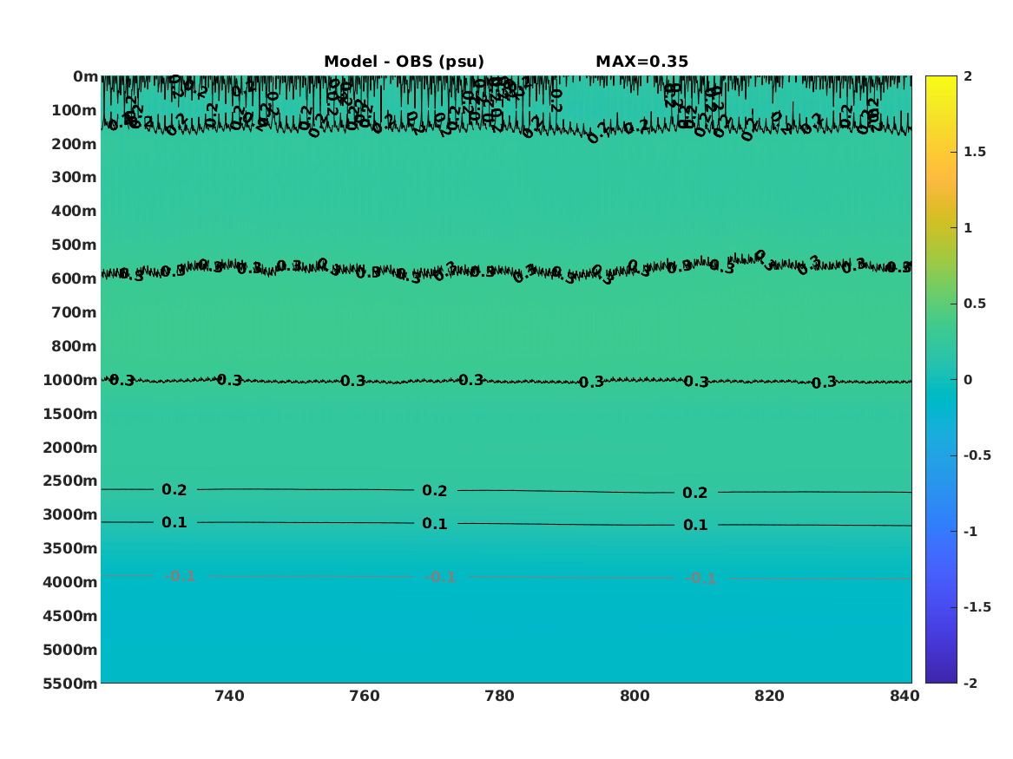Click the '820' x-axis tick label
Screen dimensions: 1013x759
[x=769, y=696]
